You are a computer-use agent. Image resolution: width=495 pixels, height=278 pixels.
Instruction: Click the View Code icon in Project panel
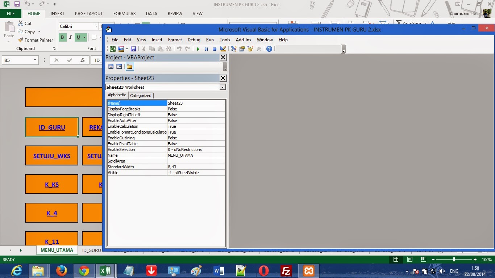(x=111, y=67)
